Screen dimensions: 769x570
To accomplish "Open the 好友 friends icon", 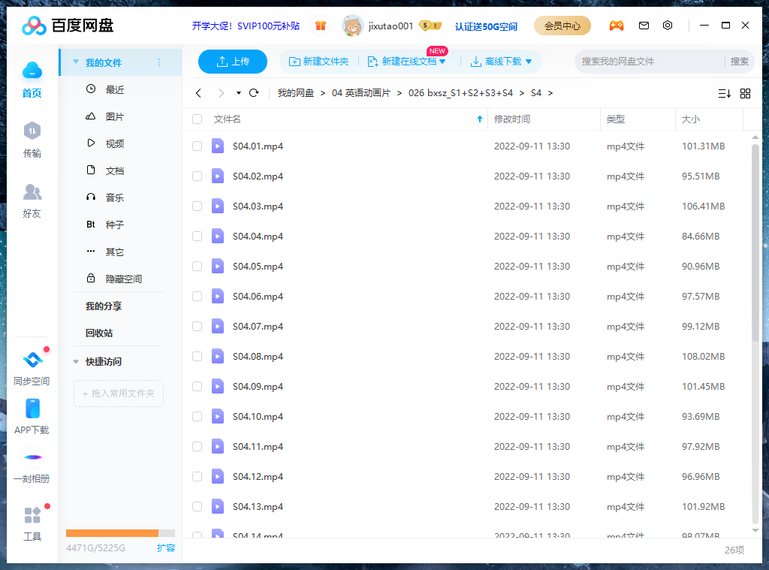I will tap(32, 192).
